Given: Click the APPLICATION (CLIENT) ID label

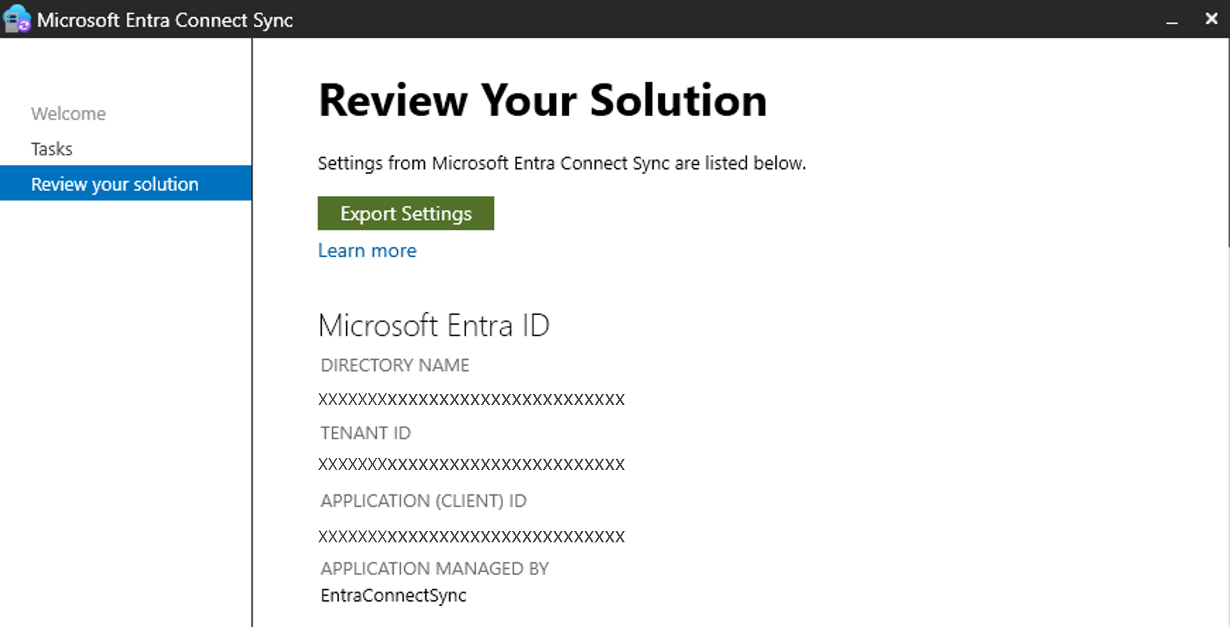Looking at the screenshot, I should click(x=423, y=501).
